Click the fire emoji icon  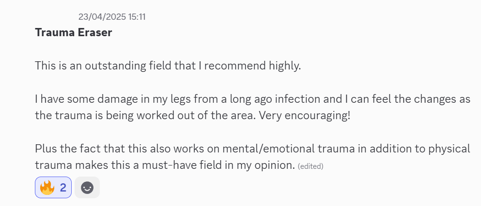47,188
